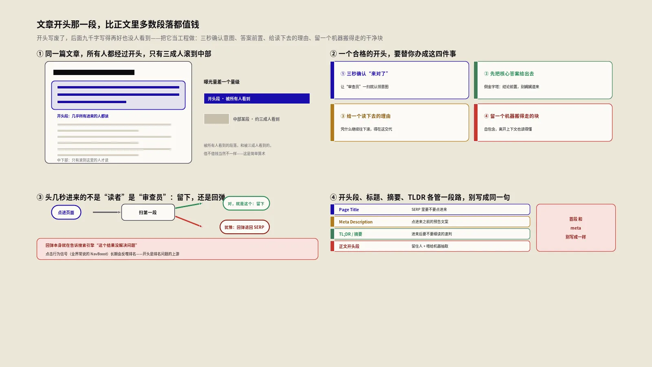This screenshot has height=367, width=652.
Task: Click the blue bar "开头段 · 被所有人看到"
Action: tap(257, 99)
